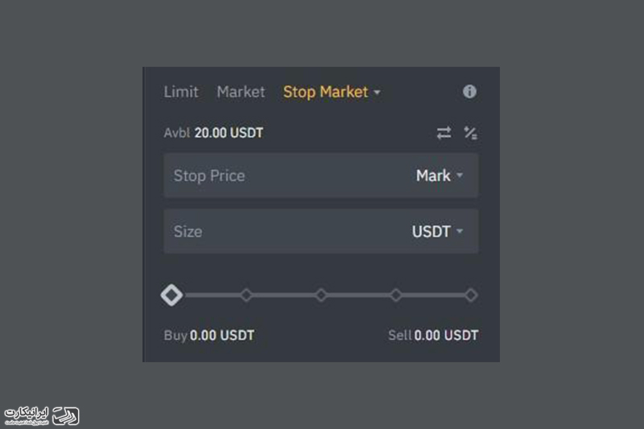
Task: Open the Mark trigger price dropdown
Action: (x=440, y=175)
